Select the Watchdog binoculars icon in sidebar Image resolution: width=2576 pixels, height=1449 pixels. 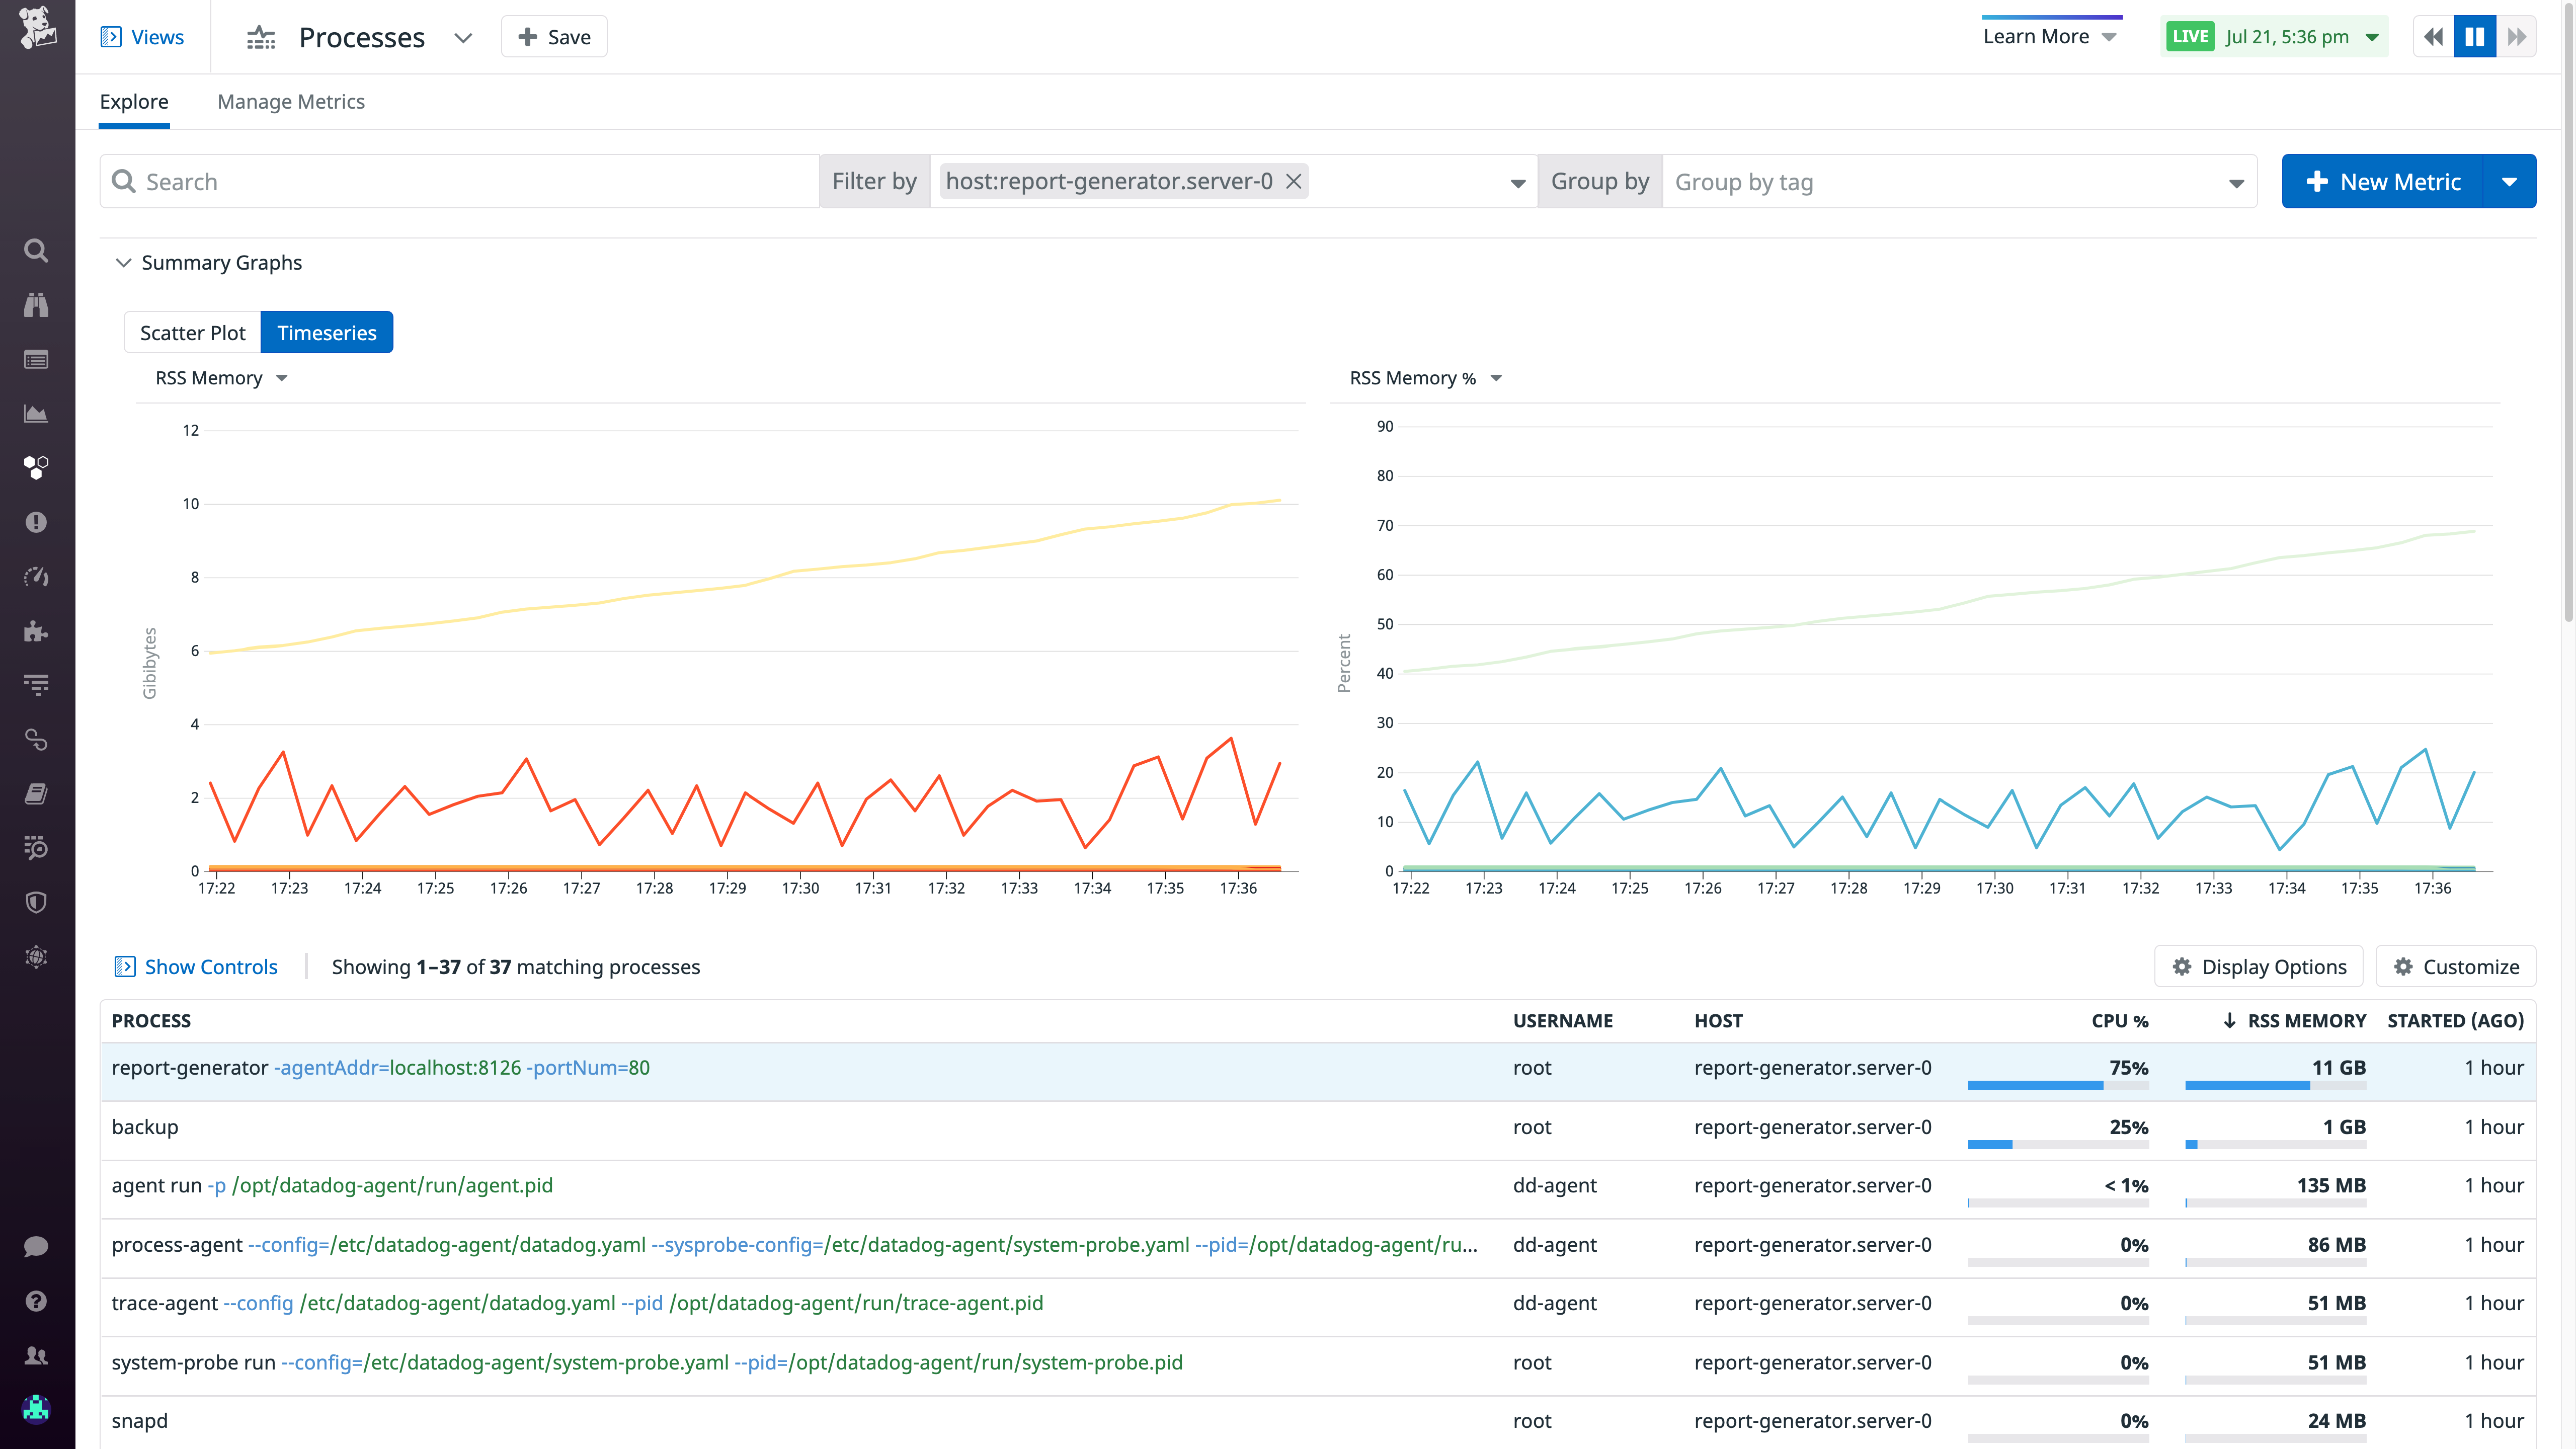[x=36, y=305]
